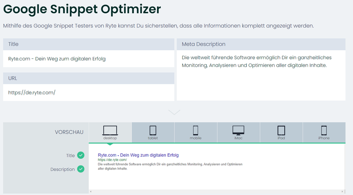This screenshot has height=195, width=353.
Task: Click the green Description checkmark icon
Action: pyautogui.click(x=81, y=169)
